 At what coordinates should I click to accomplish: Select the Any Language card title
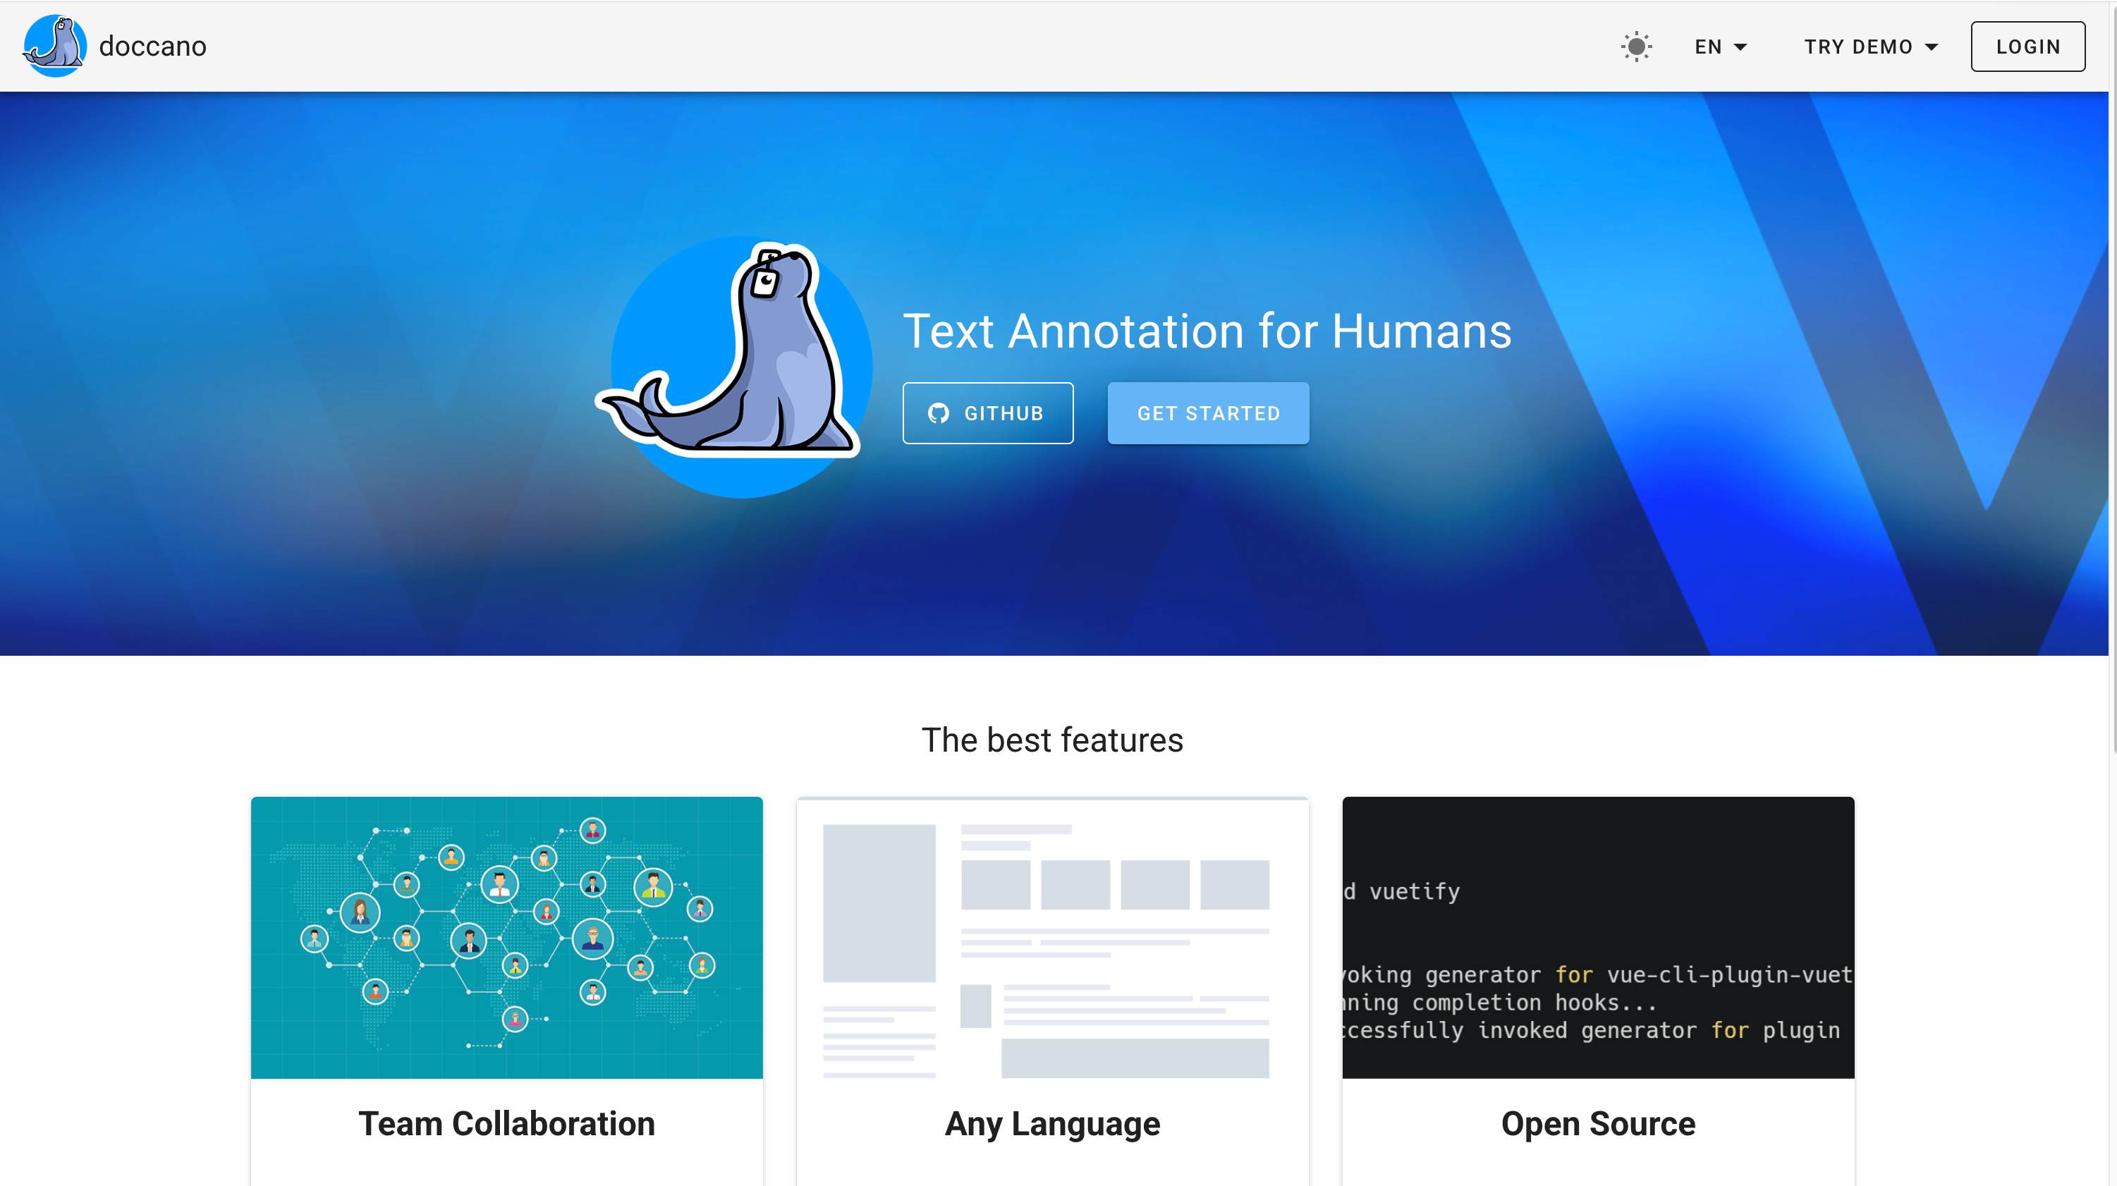[1053, 1123]
